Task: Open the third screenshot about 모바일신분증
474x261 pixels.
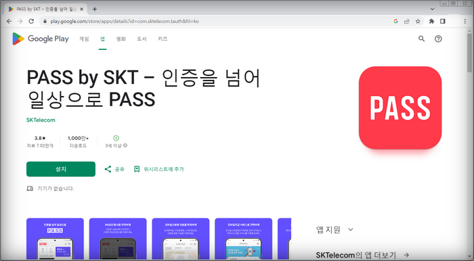Action: [181, 239]
